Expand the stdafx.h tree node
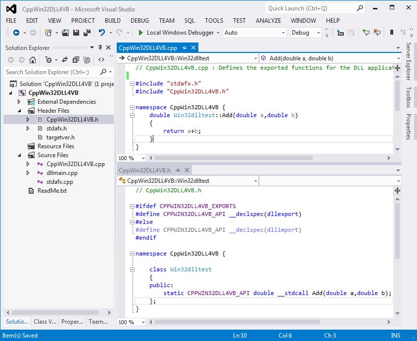Image resolution: width=417 pixels, height=341 pixels. point(28,128)
